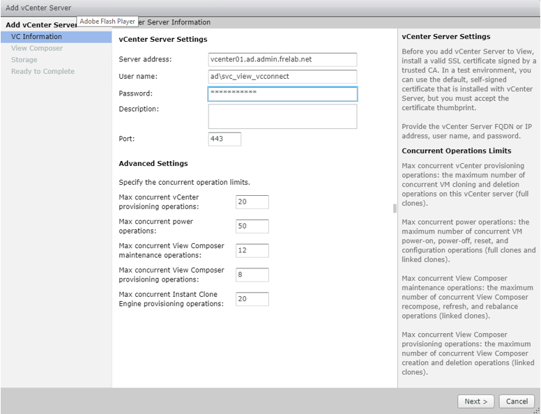The height and width of the screenshot is (414, 541).
Task: Open the Storage wizard step
Action: pyautogui.click(x=24, y=60)
